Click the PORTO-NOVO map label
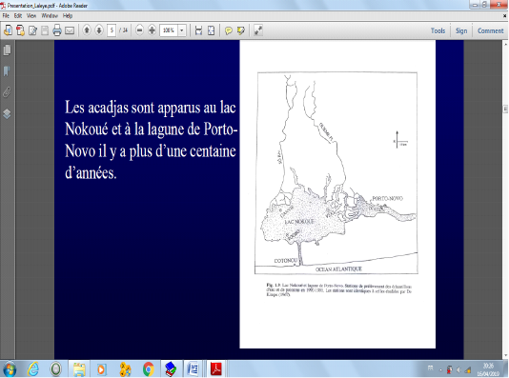The height and width of the screenshot is (378, 509). 387,198
